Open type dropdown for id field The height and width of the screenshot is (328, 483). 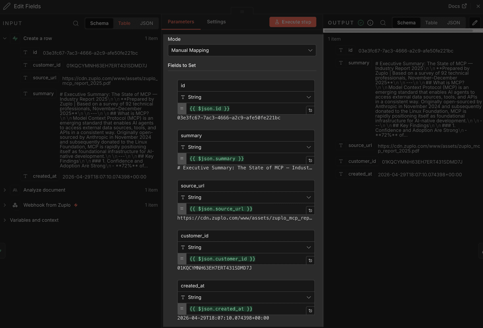coord(246,97)
